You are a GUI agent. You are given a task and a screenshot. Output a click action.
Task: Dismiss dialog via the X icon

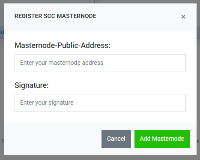coord(183,17)
